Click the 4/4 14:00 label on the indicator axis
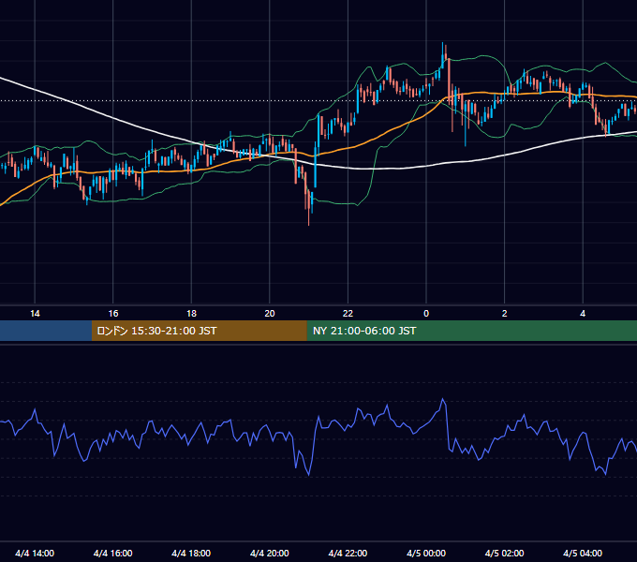Image resolution: width=637 pixels, height=562 pixels. point(35,553)
